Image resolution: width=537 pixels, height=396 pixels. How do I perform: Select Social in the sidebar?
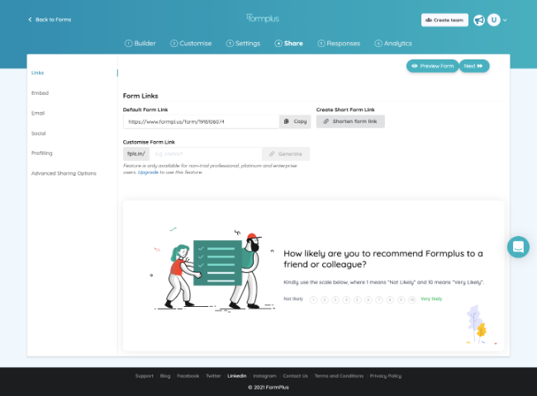point(38,134)
